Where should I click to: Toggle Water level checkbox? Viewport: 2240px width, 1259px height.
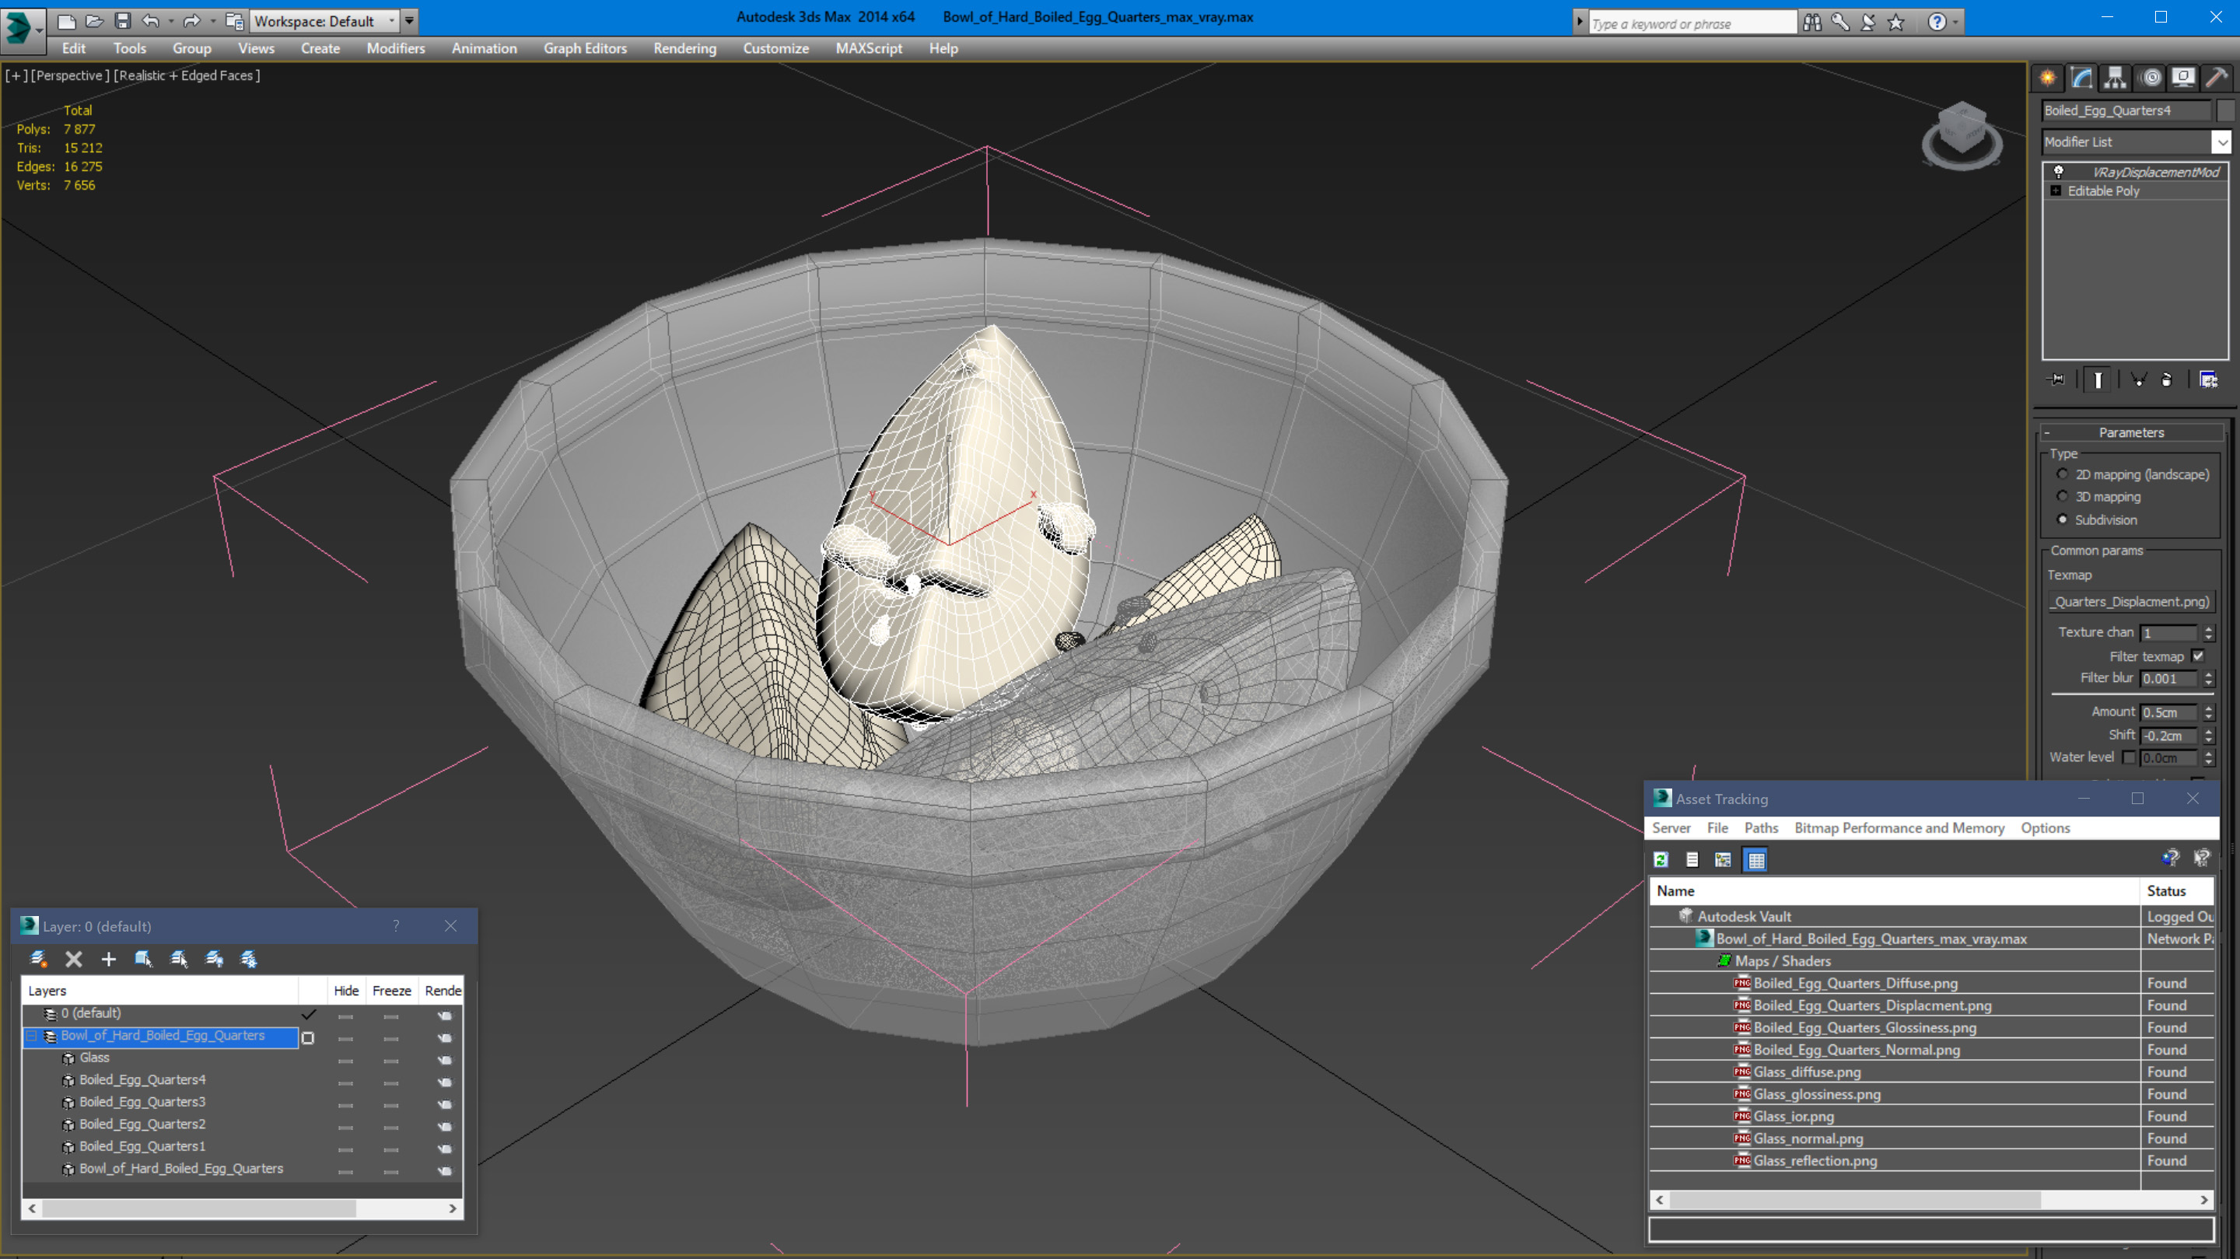pos(2128,757)
